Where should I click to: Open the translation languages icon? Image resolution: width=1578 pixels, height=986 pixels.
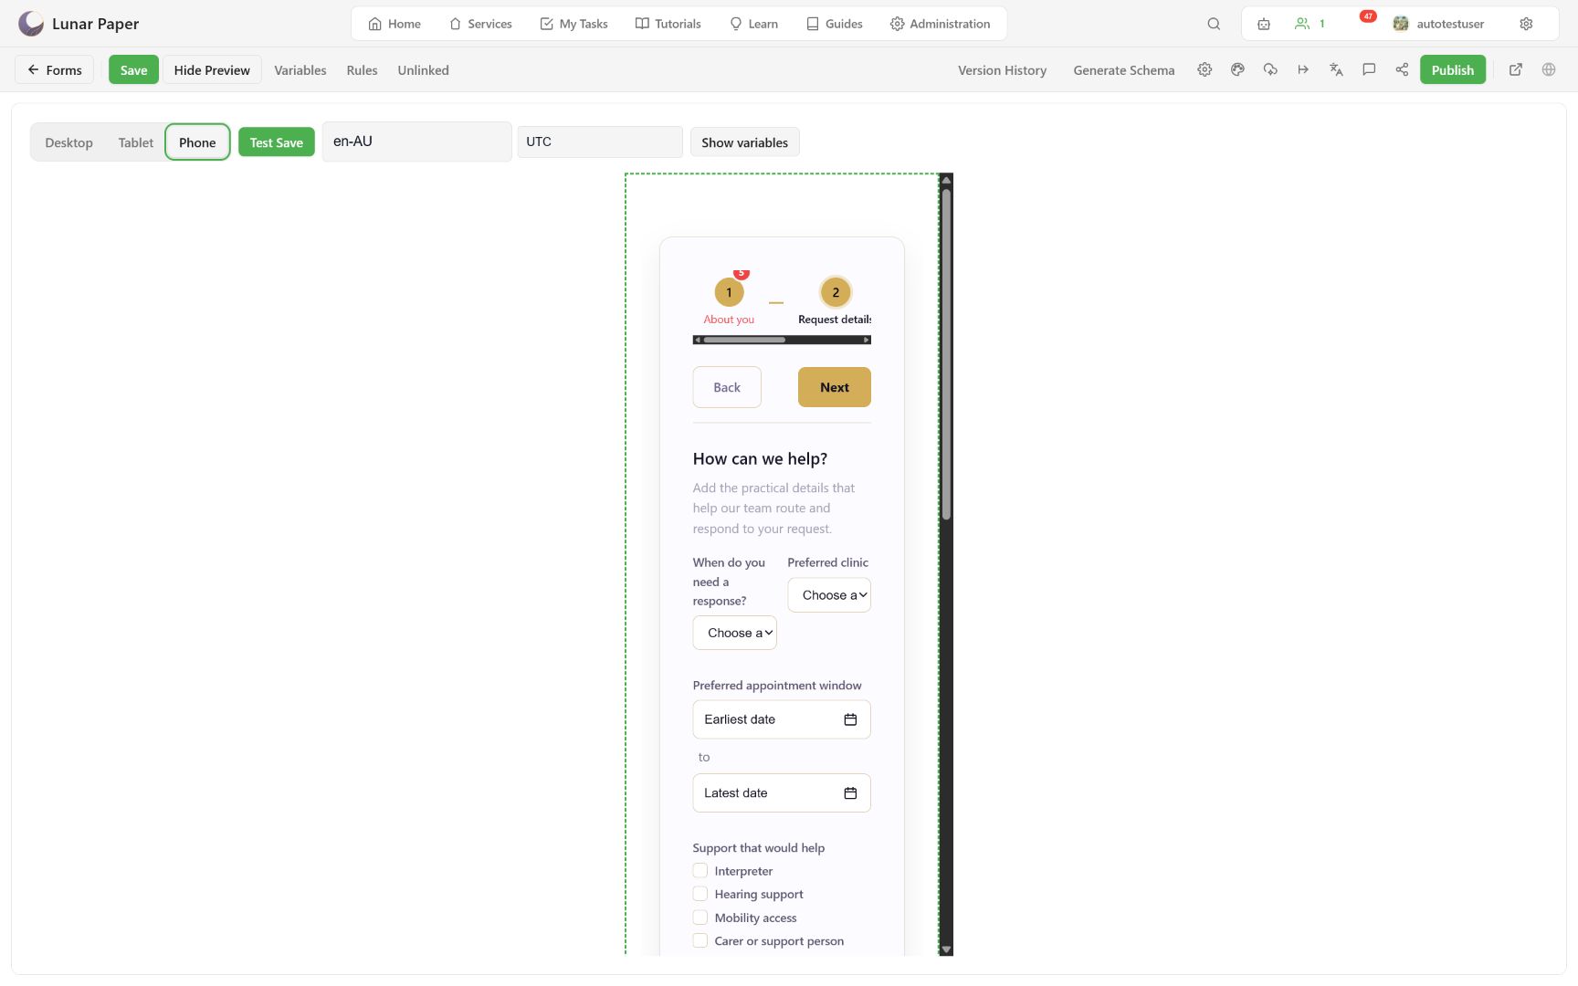coord(1336,69)
